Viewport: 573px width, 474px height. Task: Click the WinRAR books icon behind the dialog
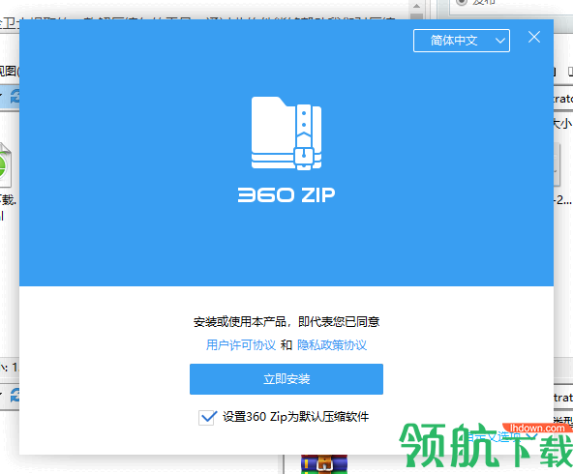pyautogui.click(x=324, y=463)
